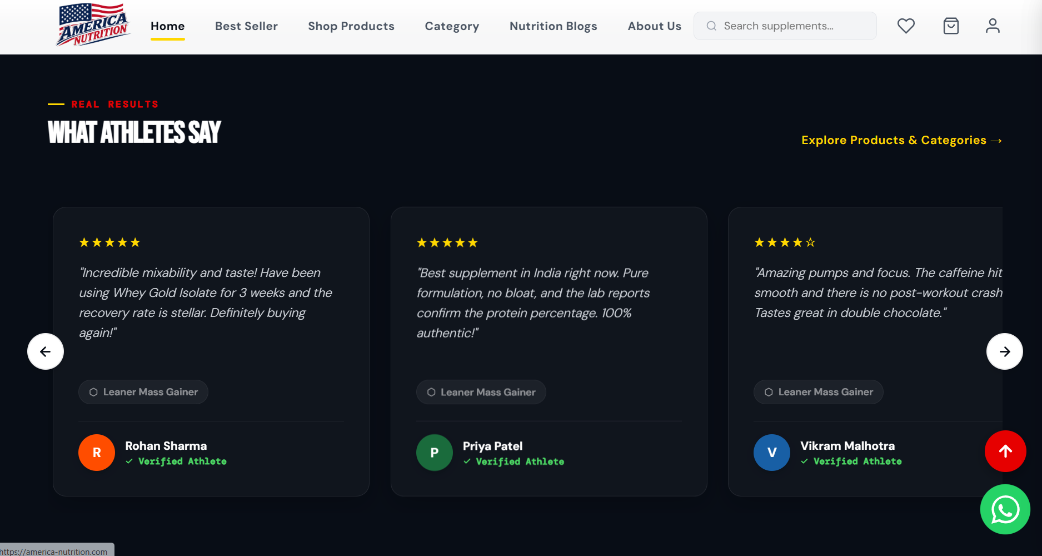The image size is (1042, 556).
Task: Click Verified Athlete under Priya Patel
Action: tap(514, 461)
